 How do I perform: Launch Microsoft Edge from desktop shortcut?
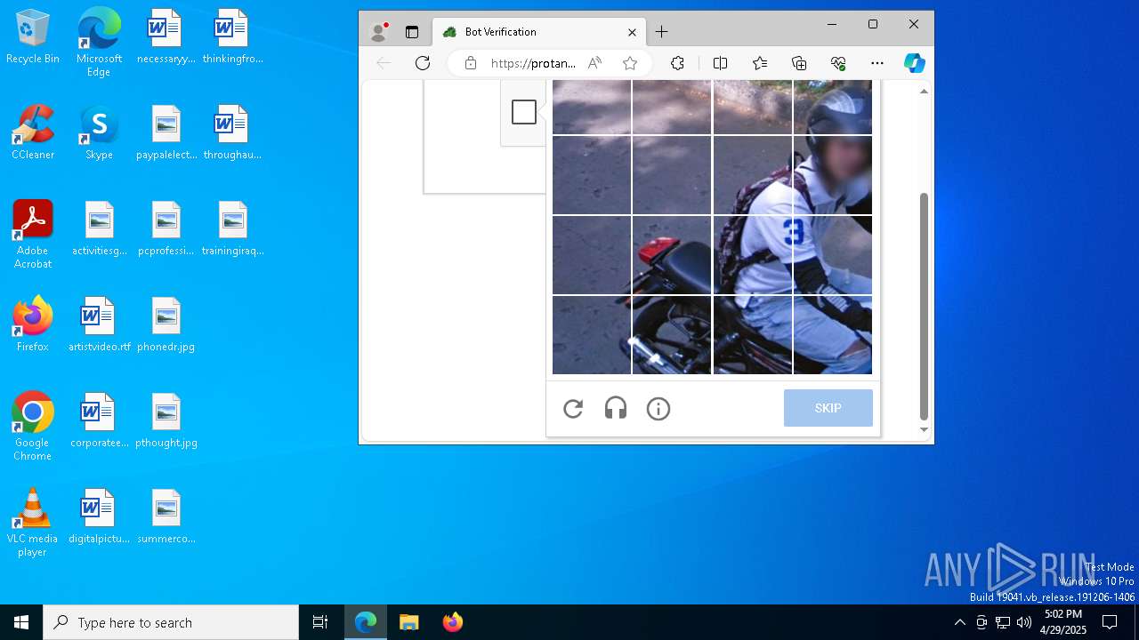pyautogui.click(x=99, y=42)
